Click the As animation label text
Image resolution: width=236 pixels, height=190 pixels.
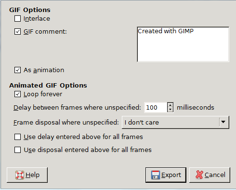44,70
